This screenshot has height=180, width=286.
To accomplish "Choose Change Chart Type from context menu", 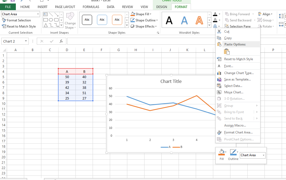I will [239, 73].
